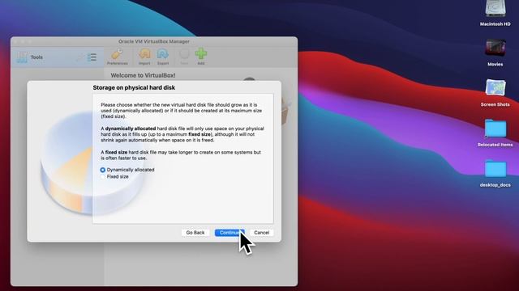This screenshot has width=519, height=291.
Task: Open Macintosh HD desktop icon
Action: tap(495, 13)
